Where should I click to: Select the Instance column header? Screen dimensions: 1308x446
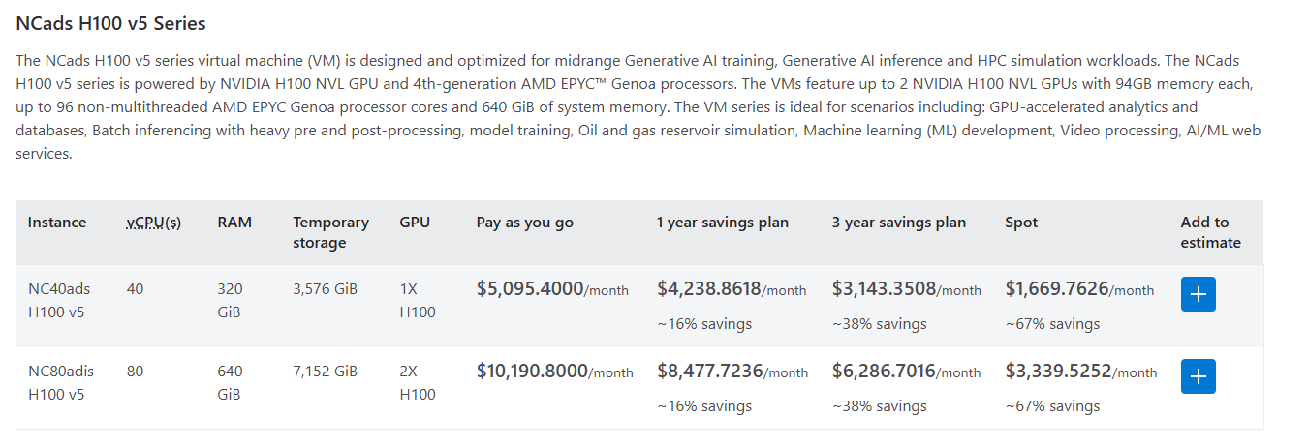(x=57, y=223)
